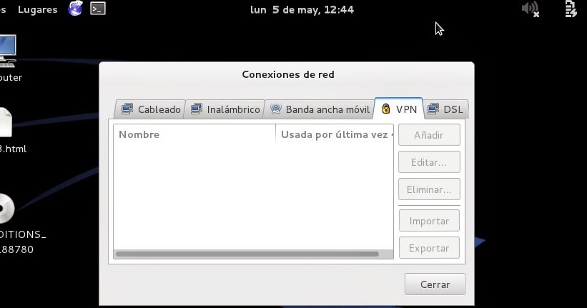Open the Lugares menu
This screenshot has height=308, width=587.
[x=38, y=9]
